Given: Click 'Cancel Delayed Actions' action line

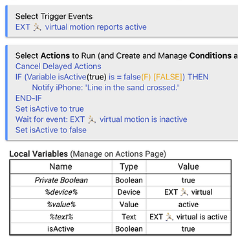Looking at the screenshot, I should click(x=58, y=66).
